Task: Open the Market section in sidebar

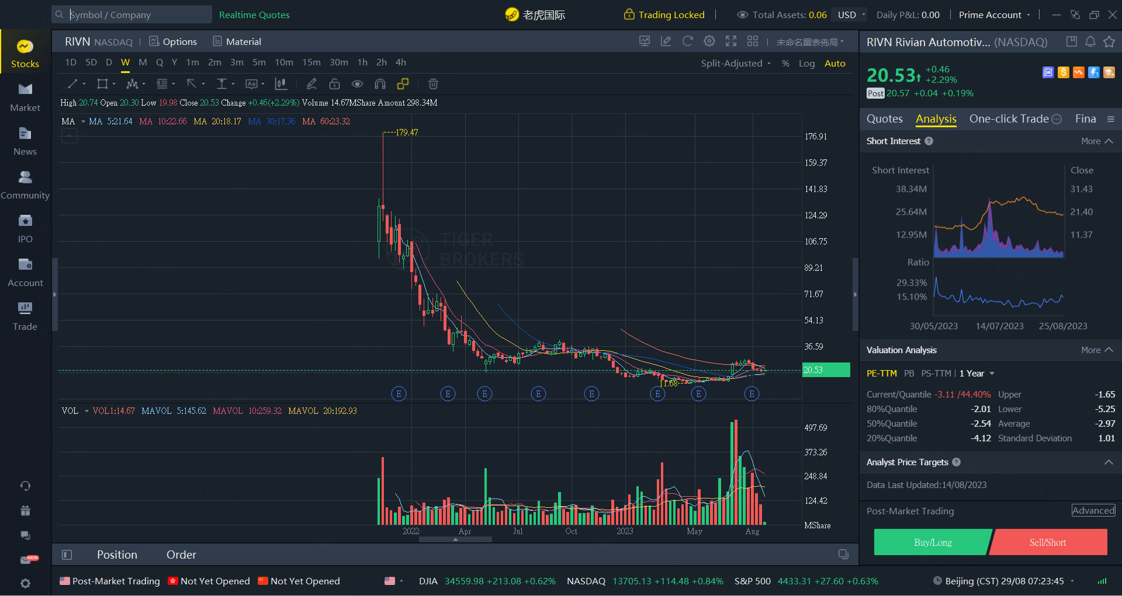Action: point(25,97)
